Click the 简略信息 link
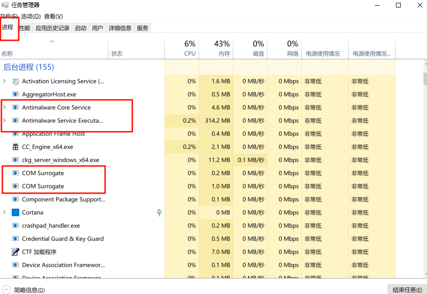 (29, 290)
